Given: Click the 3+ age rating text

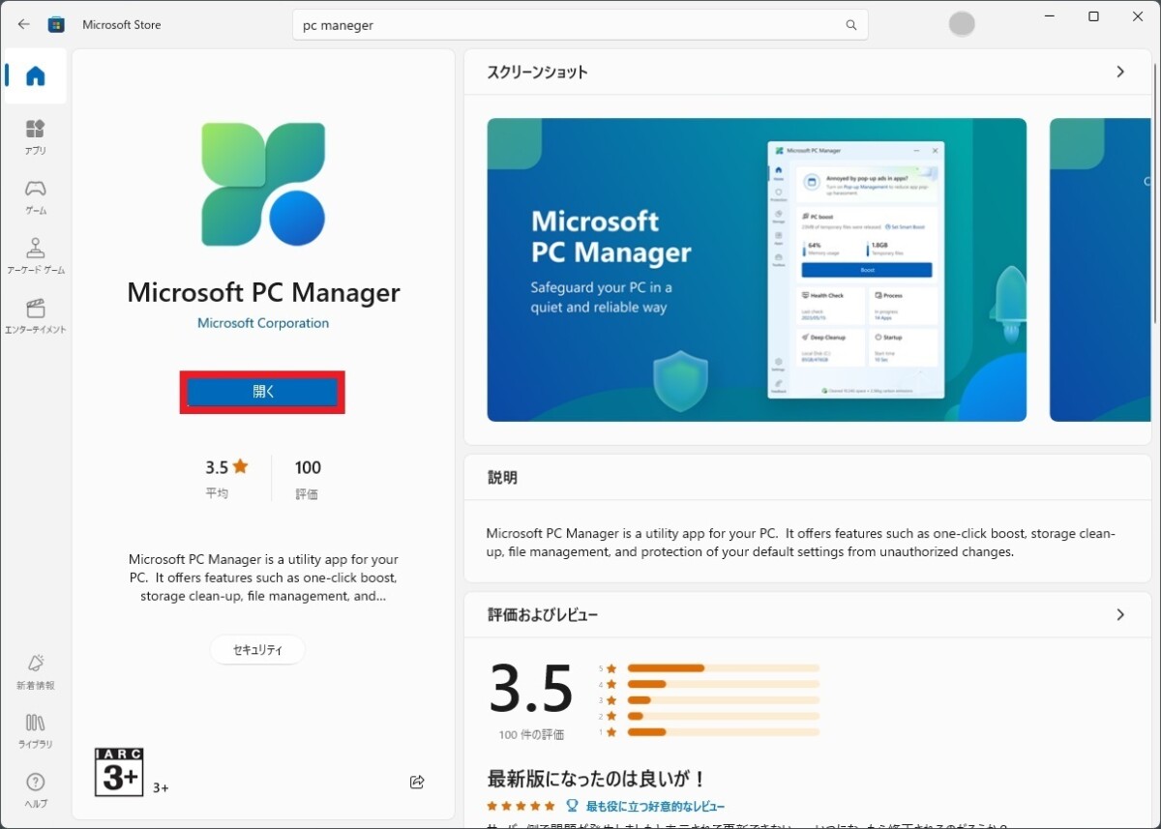Looking at the screenshot, I should pos(161,788).
